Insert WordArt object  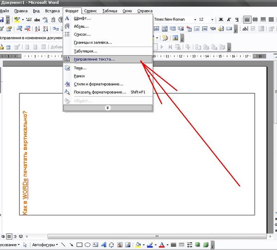click(x=103, y=245)
